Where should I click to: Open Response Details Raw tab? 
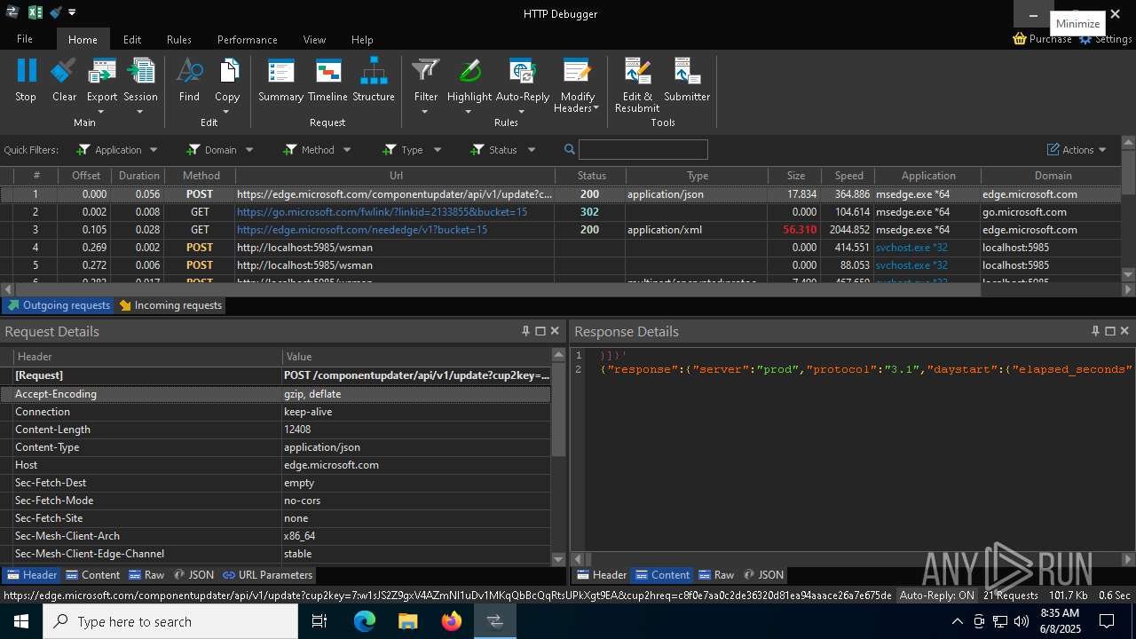pyautogui.click(x=716, y=575)
